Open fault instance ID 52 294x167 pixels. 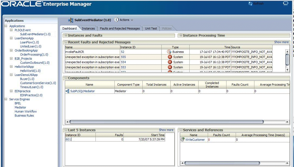122,52
